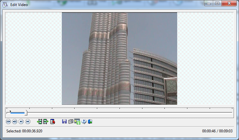Click the unselected middle of the timeline track

click(127, 113)
